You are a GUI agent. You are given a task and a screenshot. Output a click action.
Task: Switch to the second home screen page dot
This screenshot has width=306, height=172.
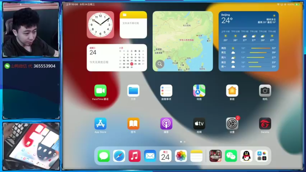point(185,142)
